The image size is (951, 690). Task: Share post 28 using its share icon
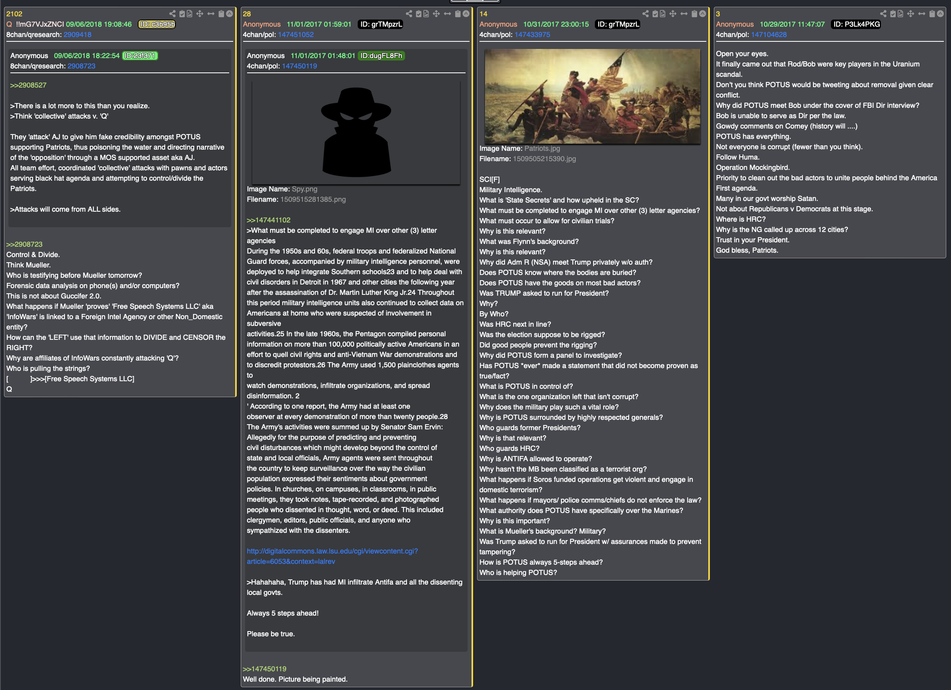click(x=409, y=14)
